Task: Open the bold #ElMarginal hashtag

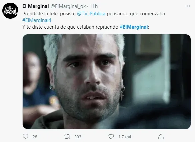Action: coord(134,27)
